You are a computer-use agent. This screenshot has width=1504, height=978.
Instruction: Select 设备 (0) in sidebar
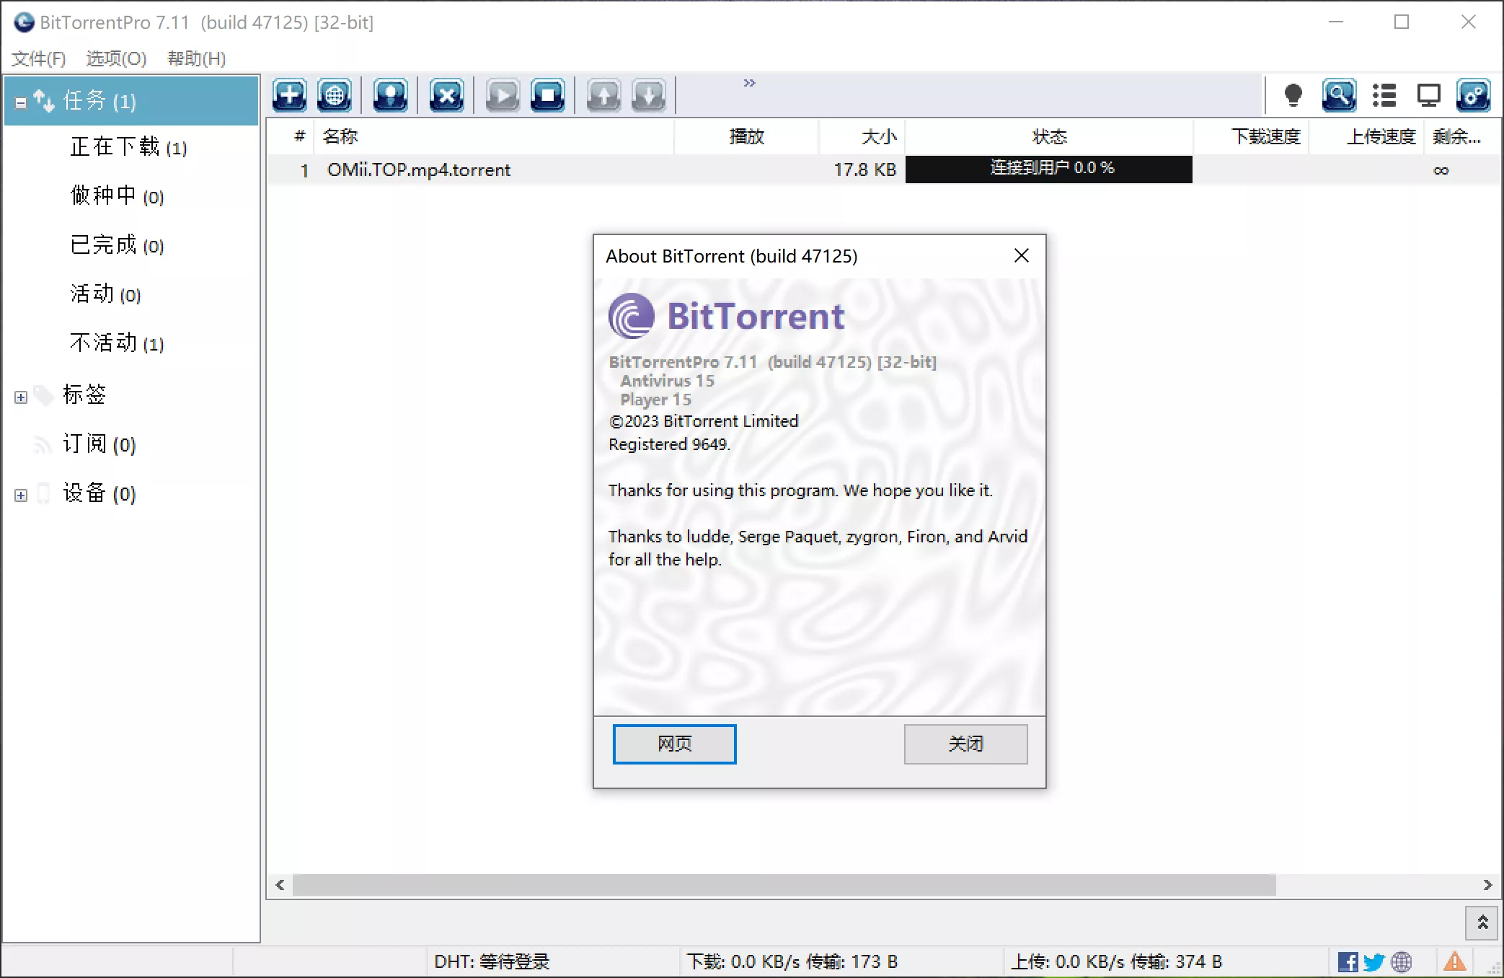click(99, 493)
